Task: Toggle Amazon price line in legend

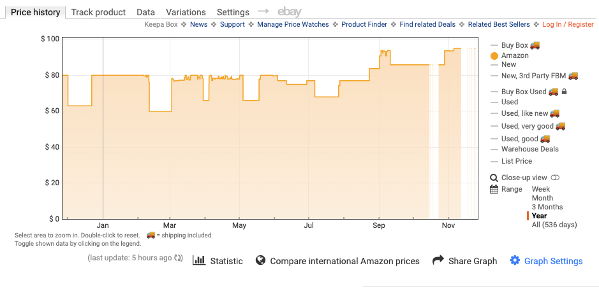Action: (515, 55)
